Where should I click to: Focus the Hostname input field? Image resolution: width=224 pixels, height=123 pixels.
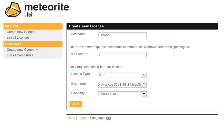tap(122, 35)
